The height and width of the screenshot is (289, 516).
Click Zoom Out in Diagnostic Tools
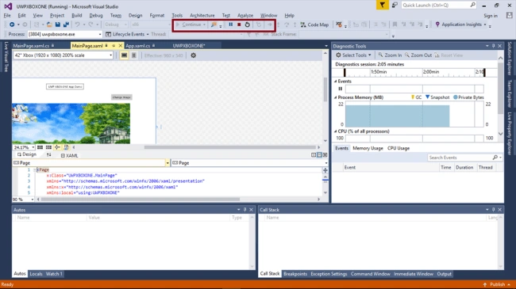[418, 55]
